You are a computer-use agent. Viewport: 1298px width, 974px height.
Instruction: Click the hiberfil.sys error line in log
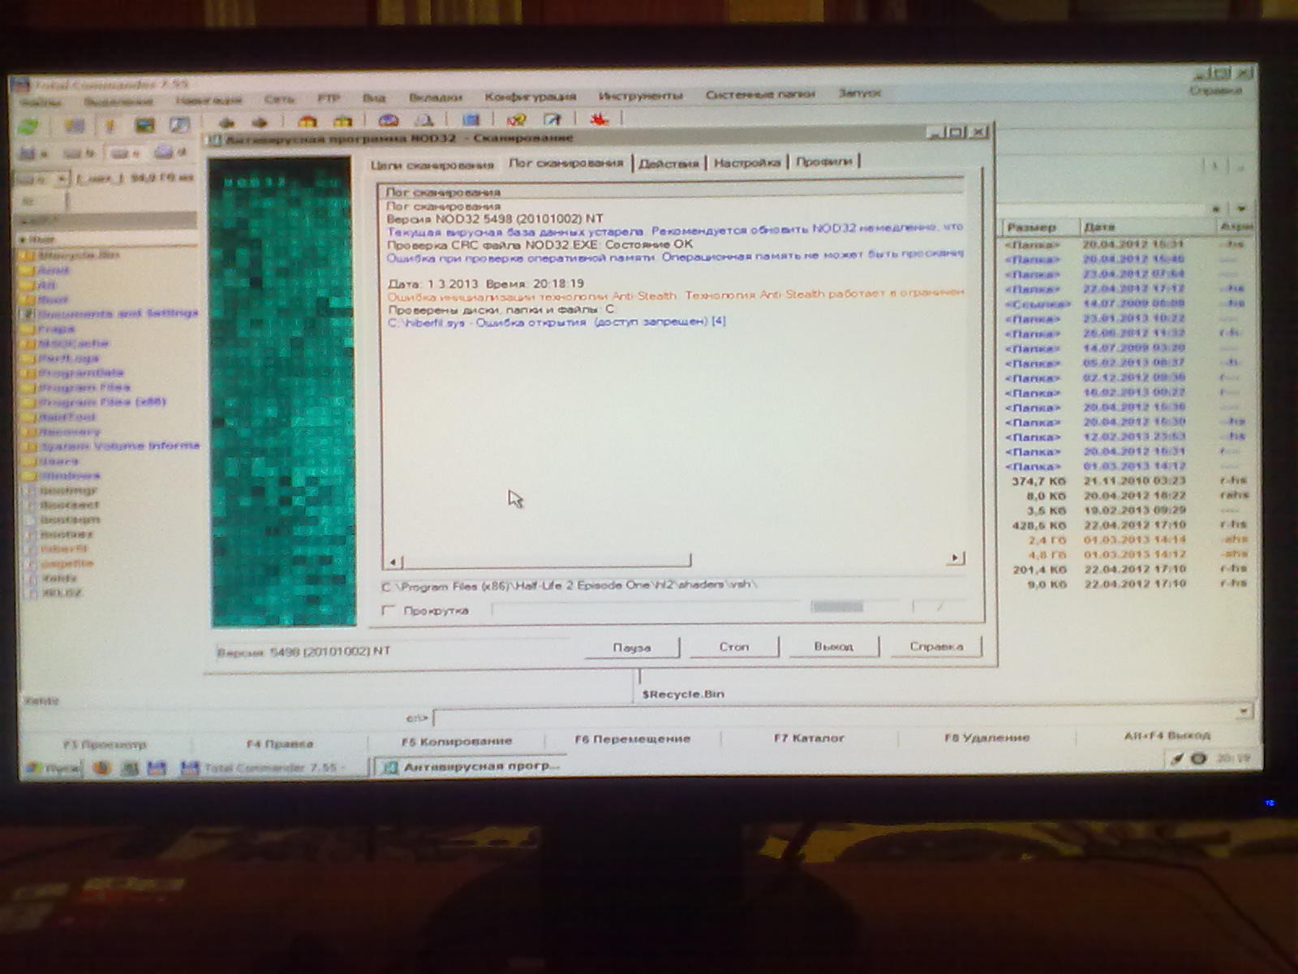tap(557, 322)
